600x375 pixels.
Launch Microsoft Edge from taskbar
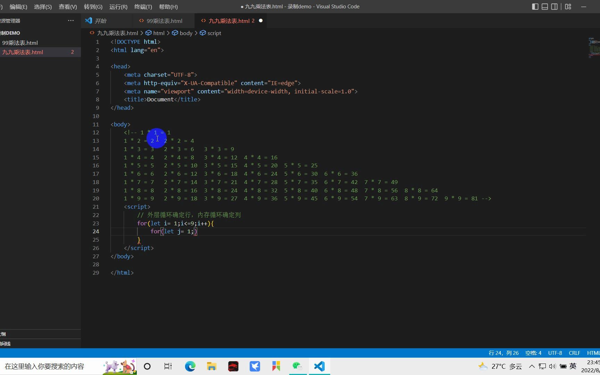point(190,366)
